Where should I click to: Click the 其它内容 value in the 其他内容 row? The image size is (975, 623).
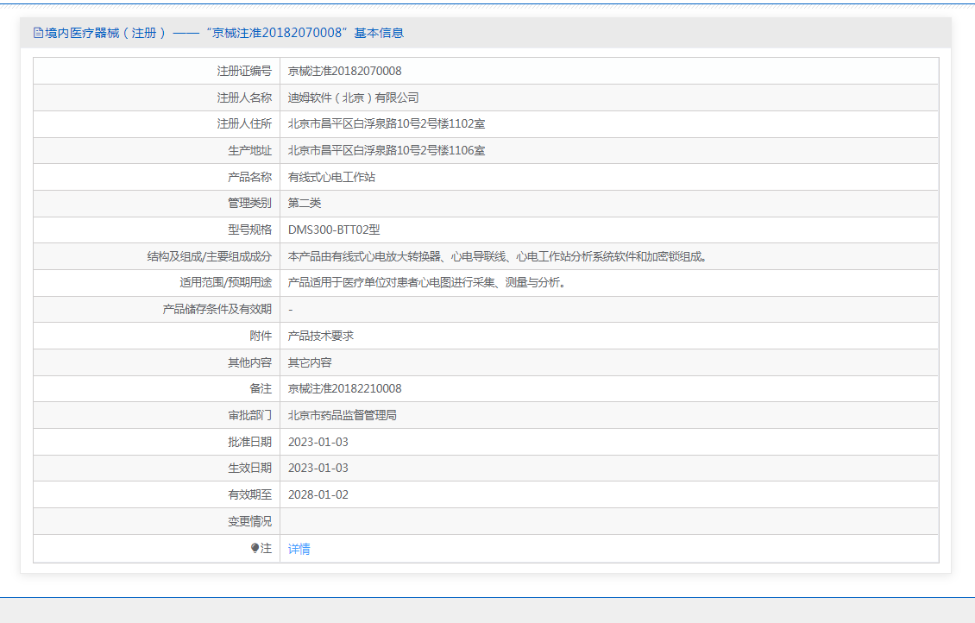310,362
